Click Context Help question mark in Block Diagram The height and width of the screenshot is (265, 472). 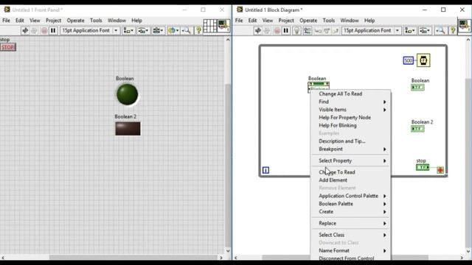tap(452, 31)
